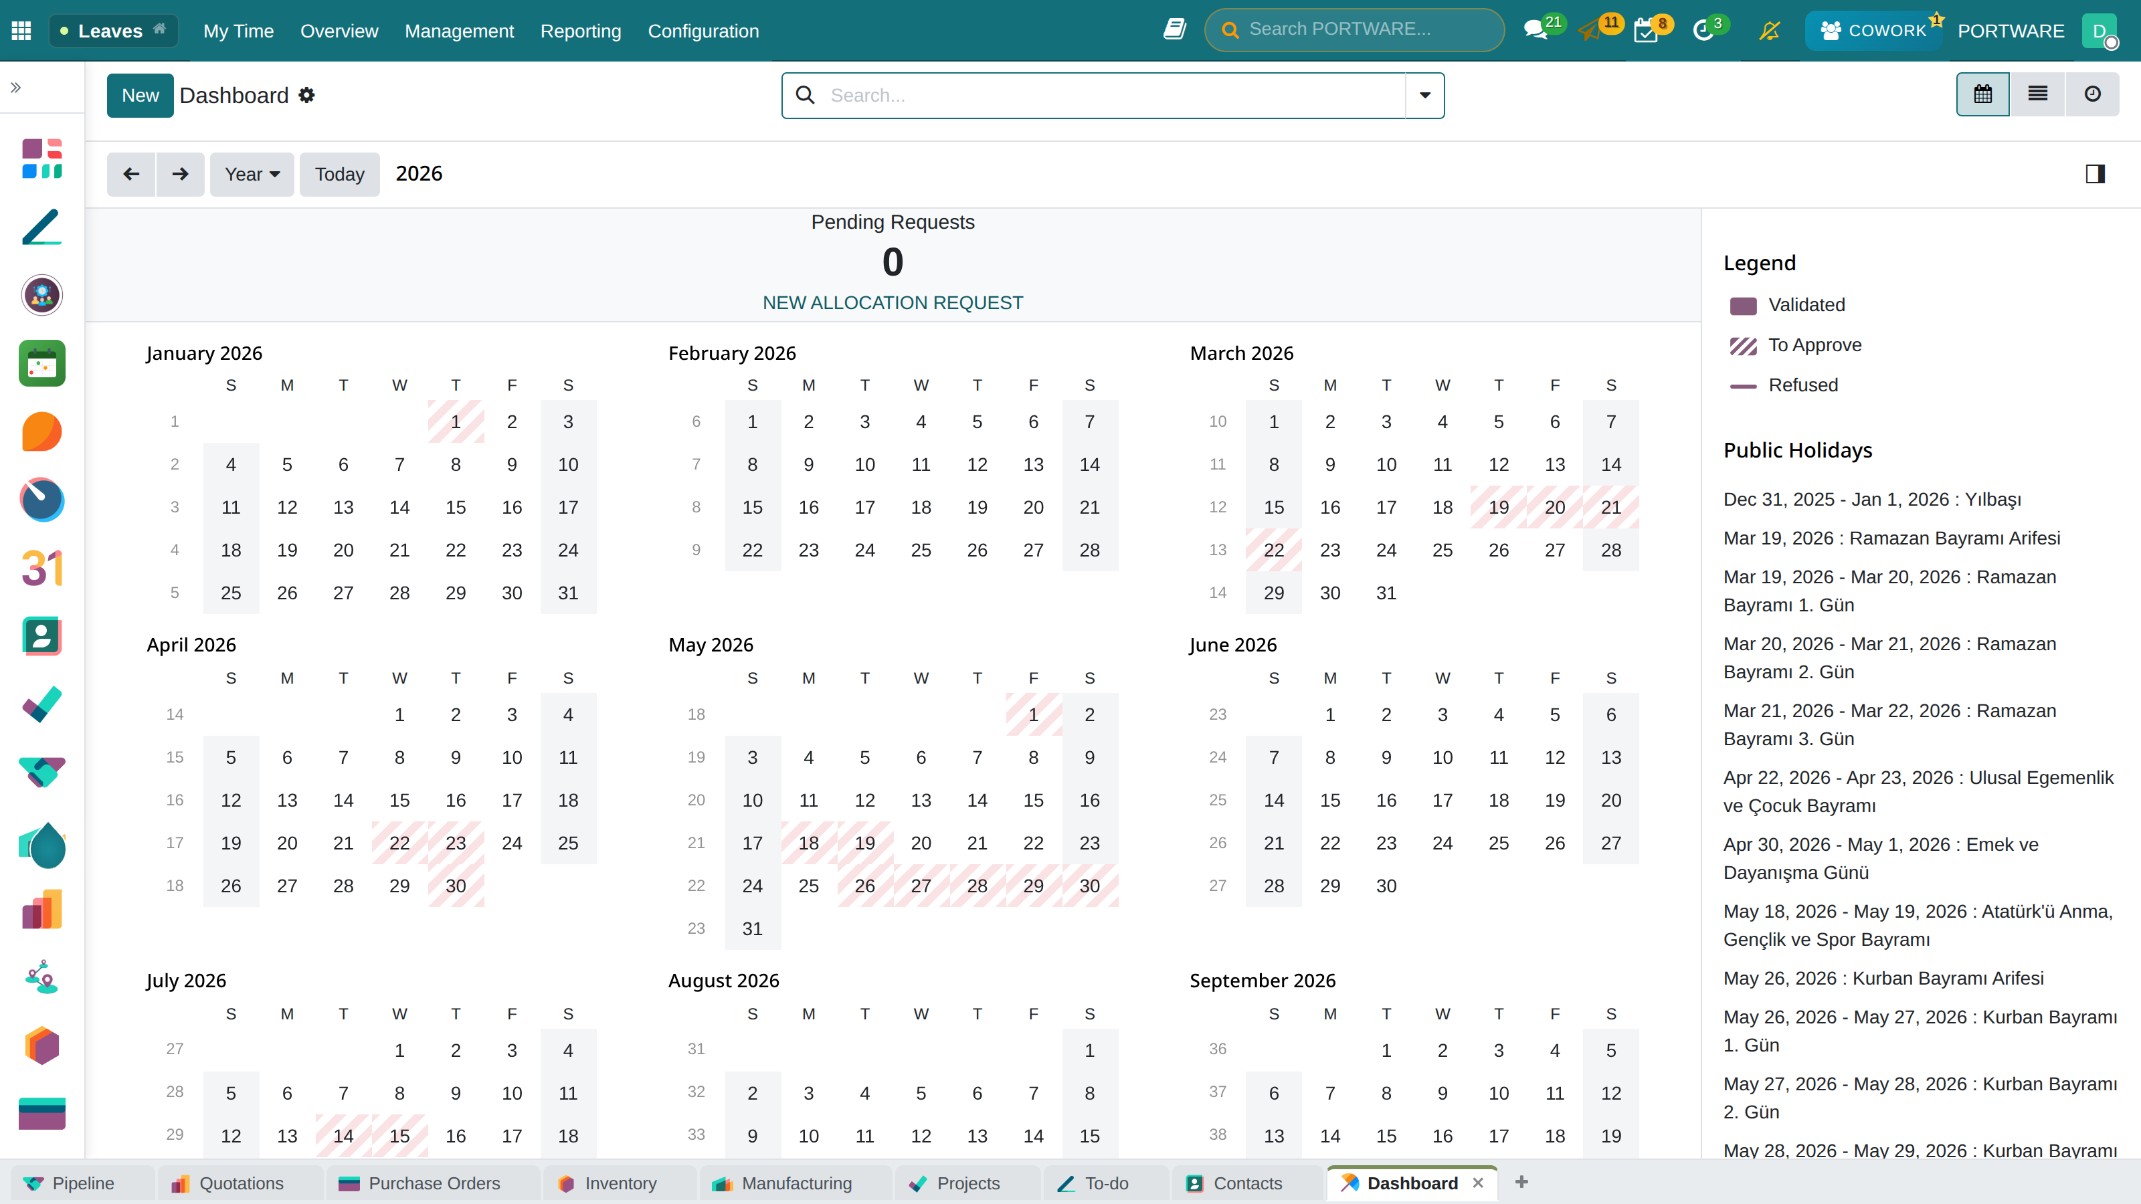Click the Refused legend line
The image size is (2141, 1204).
[1743, 385]
